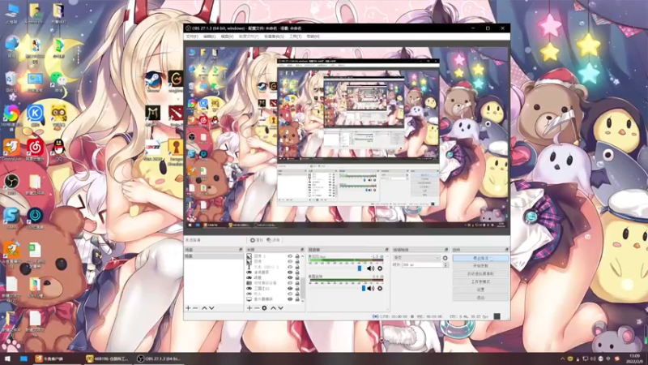Toggle the lock on the text source row
Image resolution: width=648 pixels, height=365 pixels.
tap(297, 267)
